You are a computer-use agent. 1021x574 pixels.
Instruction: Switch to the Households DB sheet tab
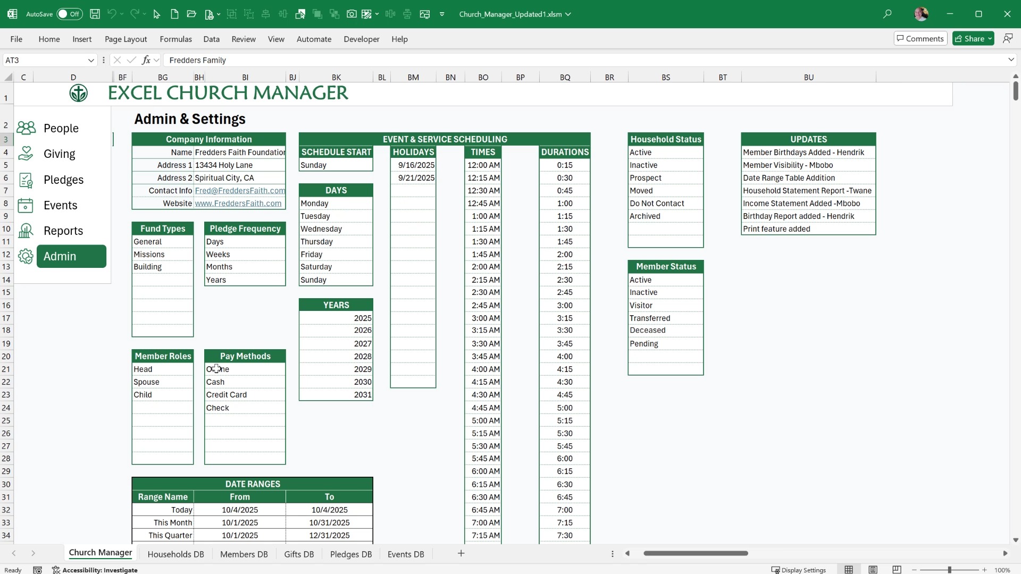pyautogui.click(x=175, y=554)
